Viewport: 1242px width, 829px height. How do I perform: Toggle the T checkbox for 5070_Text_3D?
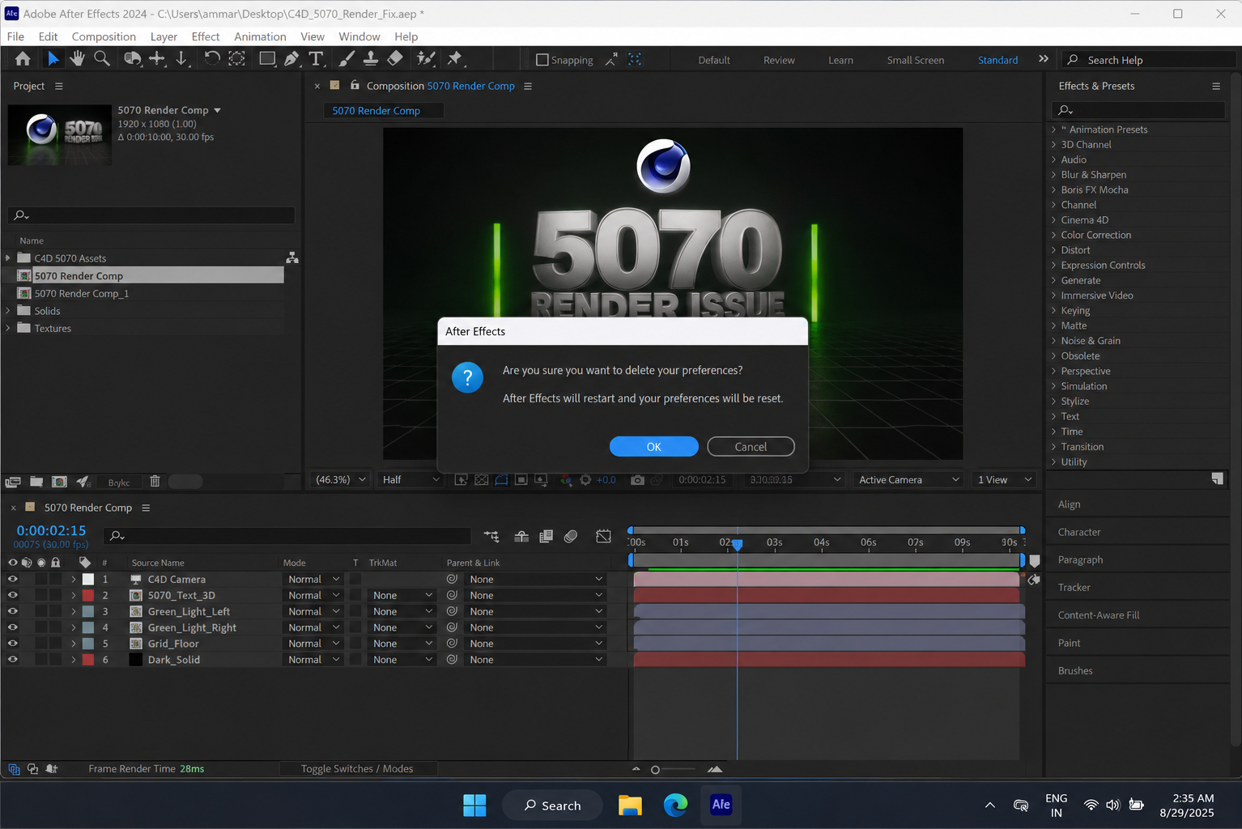click(x=355, y=595)
